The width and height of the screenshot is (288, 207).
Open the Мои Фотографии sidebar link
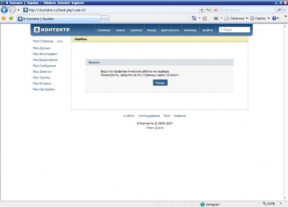click(45, 54)
